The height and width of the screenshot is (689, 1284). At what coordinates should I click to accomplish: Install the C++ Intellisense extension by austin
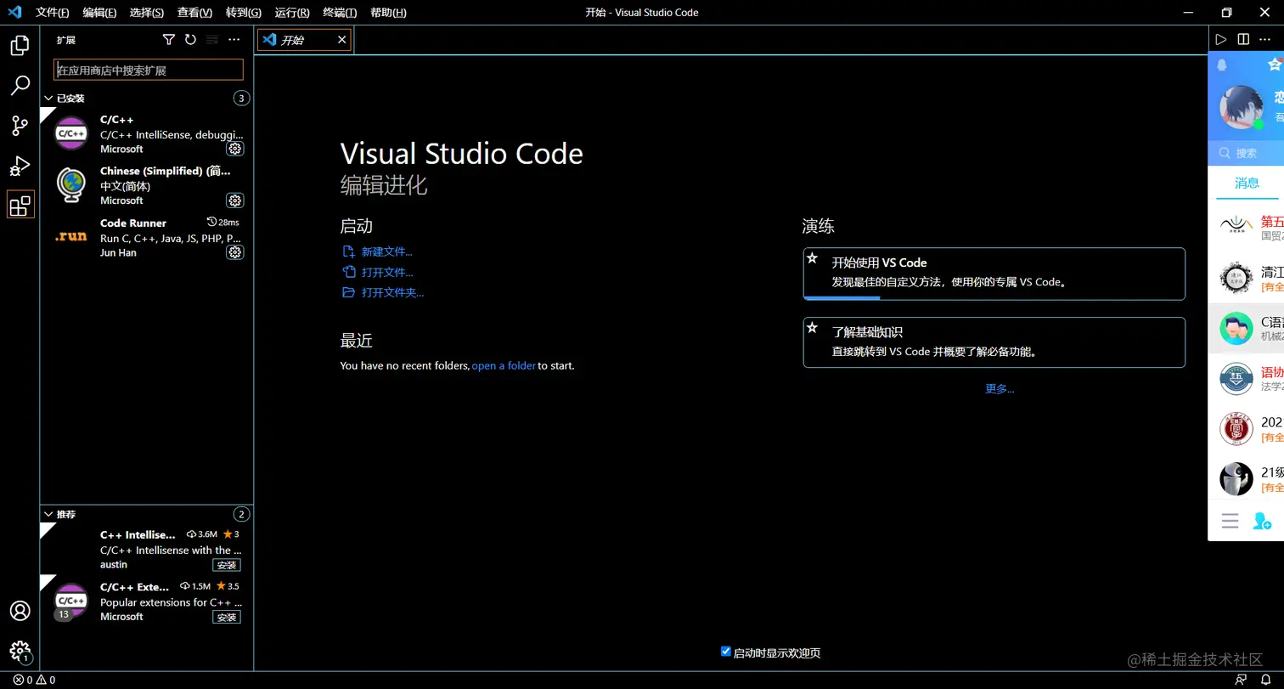pos(227,565)
